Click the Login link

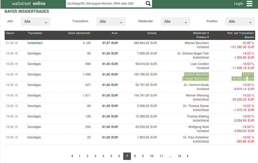point(238,4)
